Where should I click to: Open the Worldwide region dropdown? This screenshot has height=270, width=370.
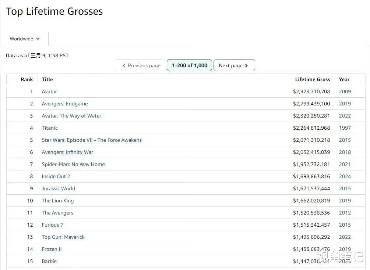click(x=25, y=39)
